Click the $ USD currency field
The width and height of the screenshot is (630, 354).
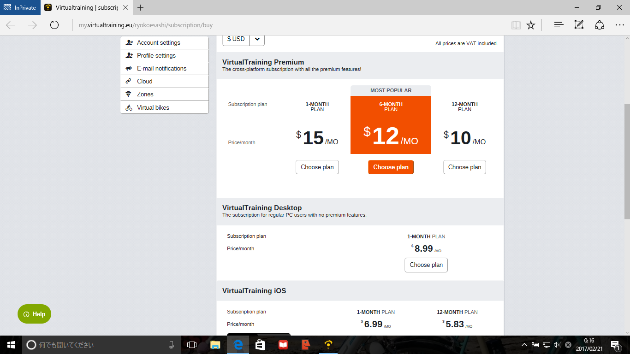point(236,39)
